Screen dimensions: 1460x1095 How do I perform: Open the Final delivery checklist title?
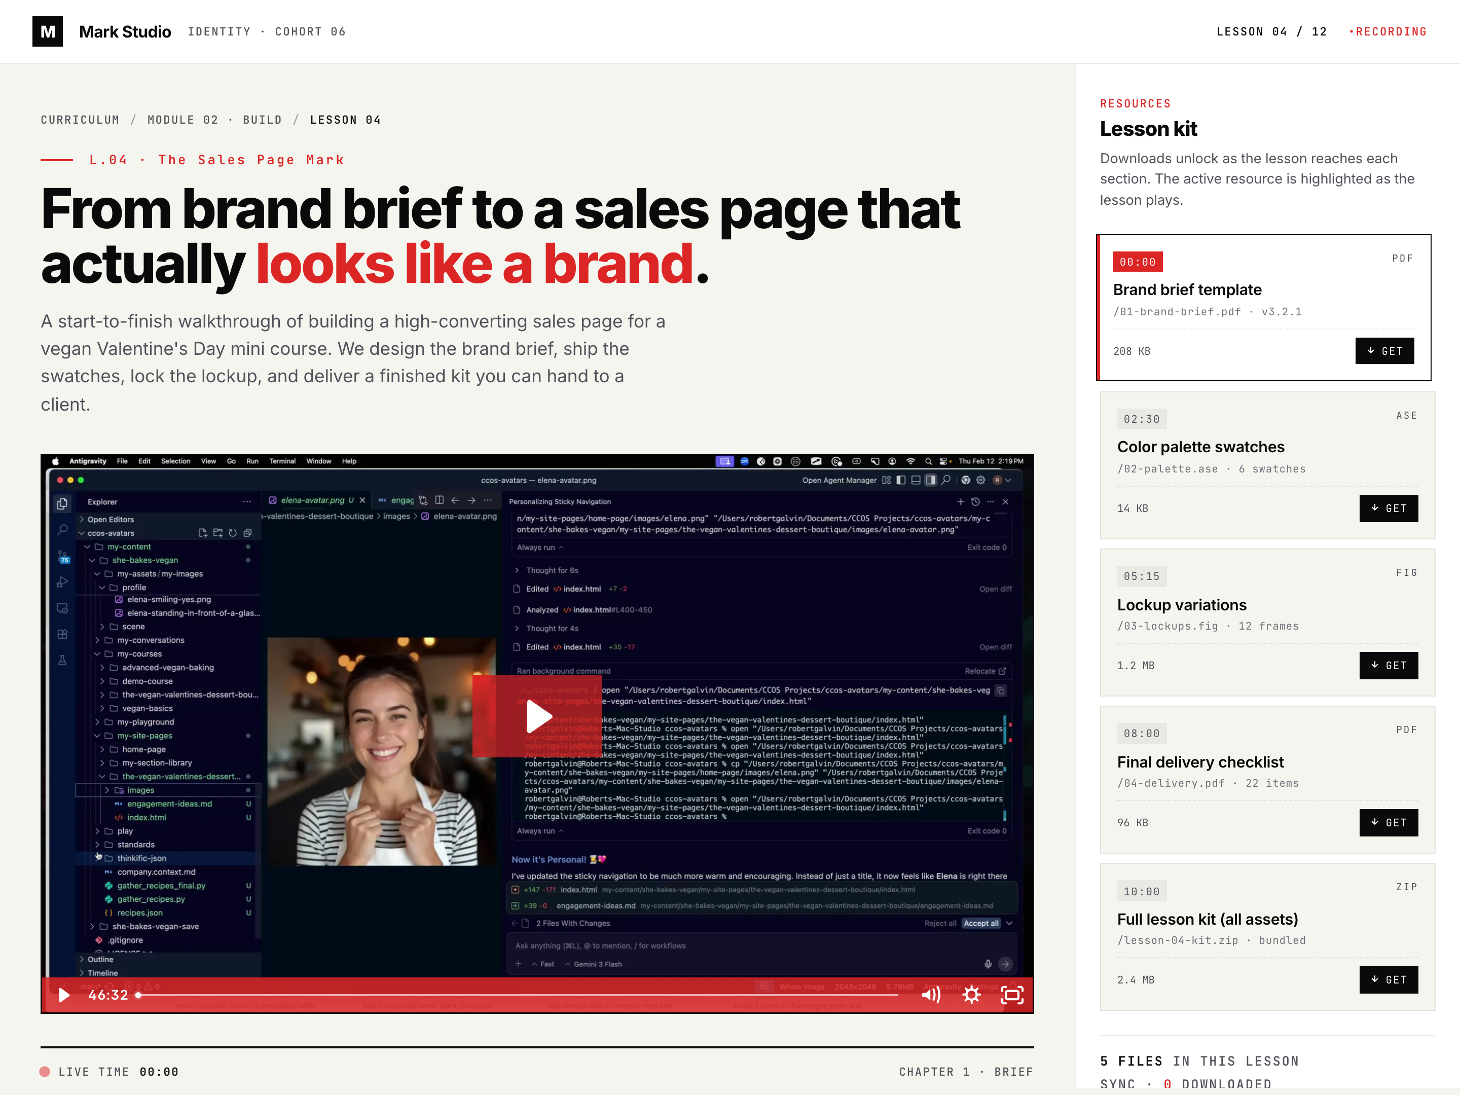click(1200, 762)
